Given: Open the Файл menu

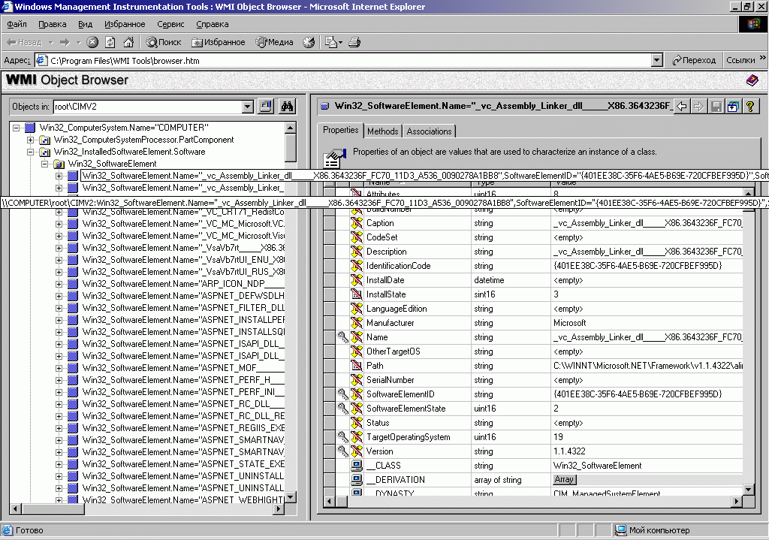Looking at the screenshot, I should click(x=17, y=24).
